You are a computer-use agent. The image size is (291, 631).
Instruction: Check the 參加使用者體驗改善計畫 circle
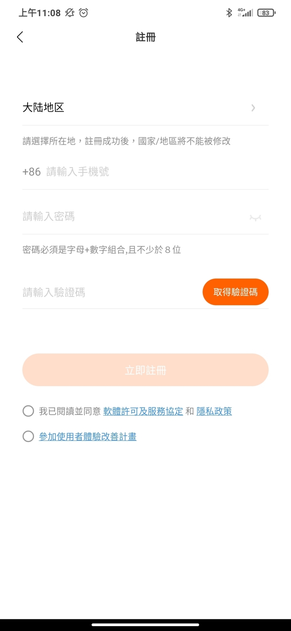coord(28,436)
